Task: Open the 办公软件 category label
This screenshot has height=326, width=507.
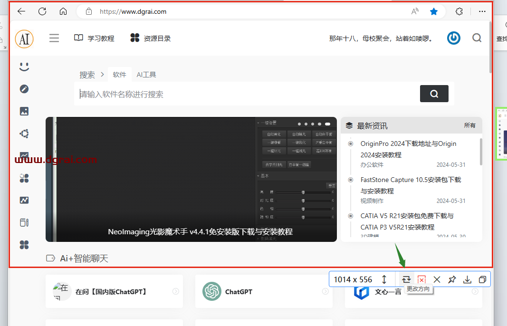Action: [x=372, y=164]
